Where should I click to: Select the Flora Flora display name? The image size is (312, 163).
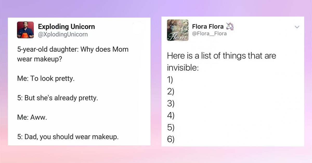[208, 26]
